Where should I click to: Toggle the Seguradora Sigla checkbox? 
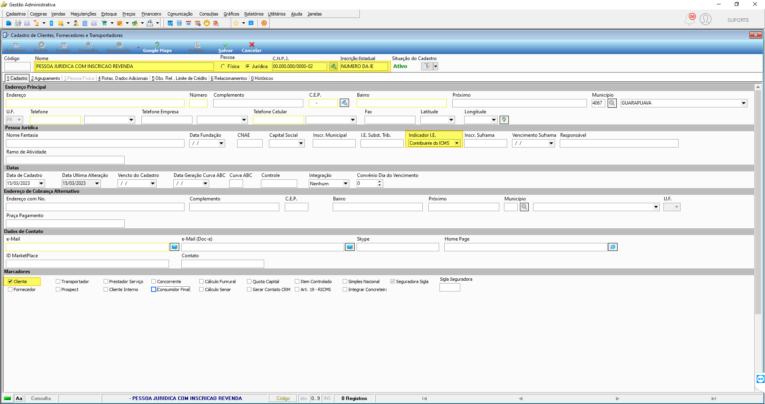point(393,282)
